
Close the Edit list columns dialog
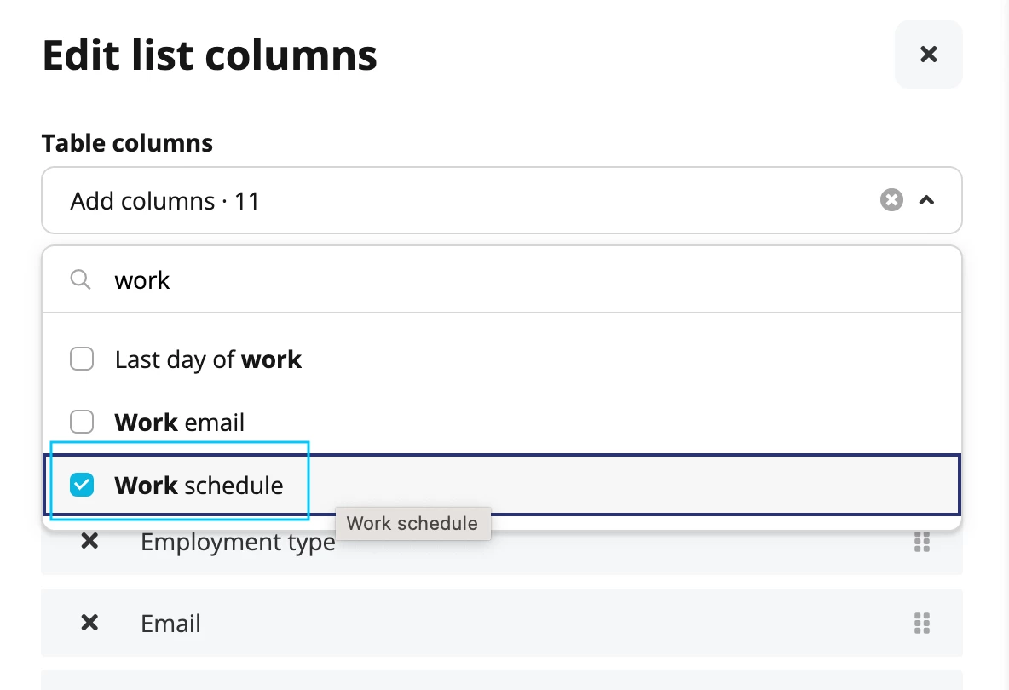coord(929,54)
